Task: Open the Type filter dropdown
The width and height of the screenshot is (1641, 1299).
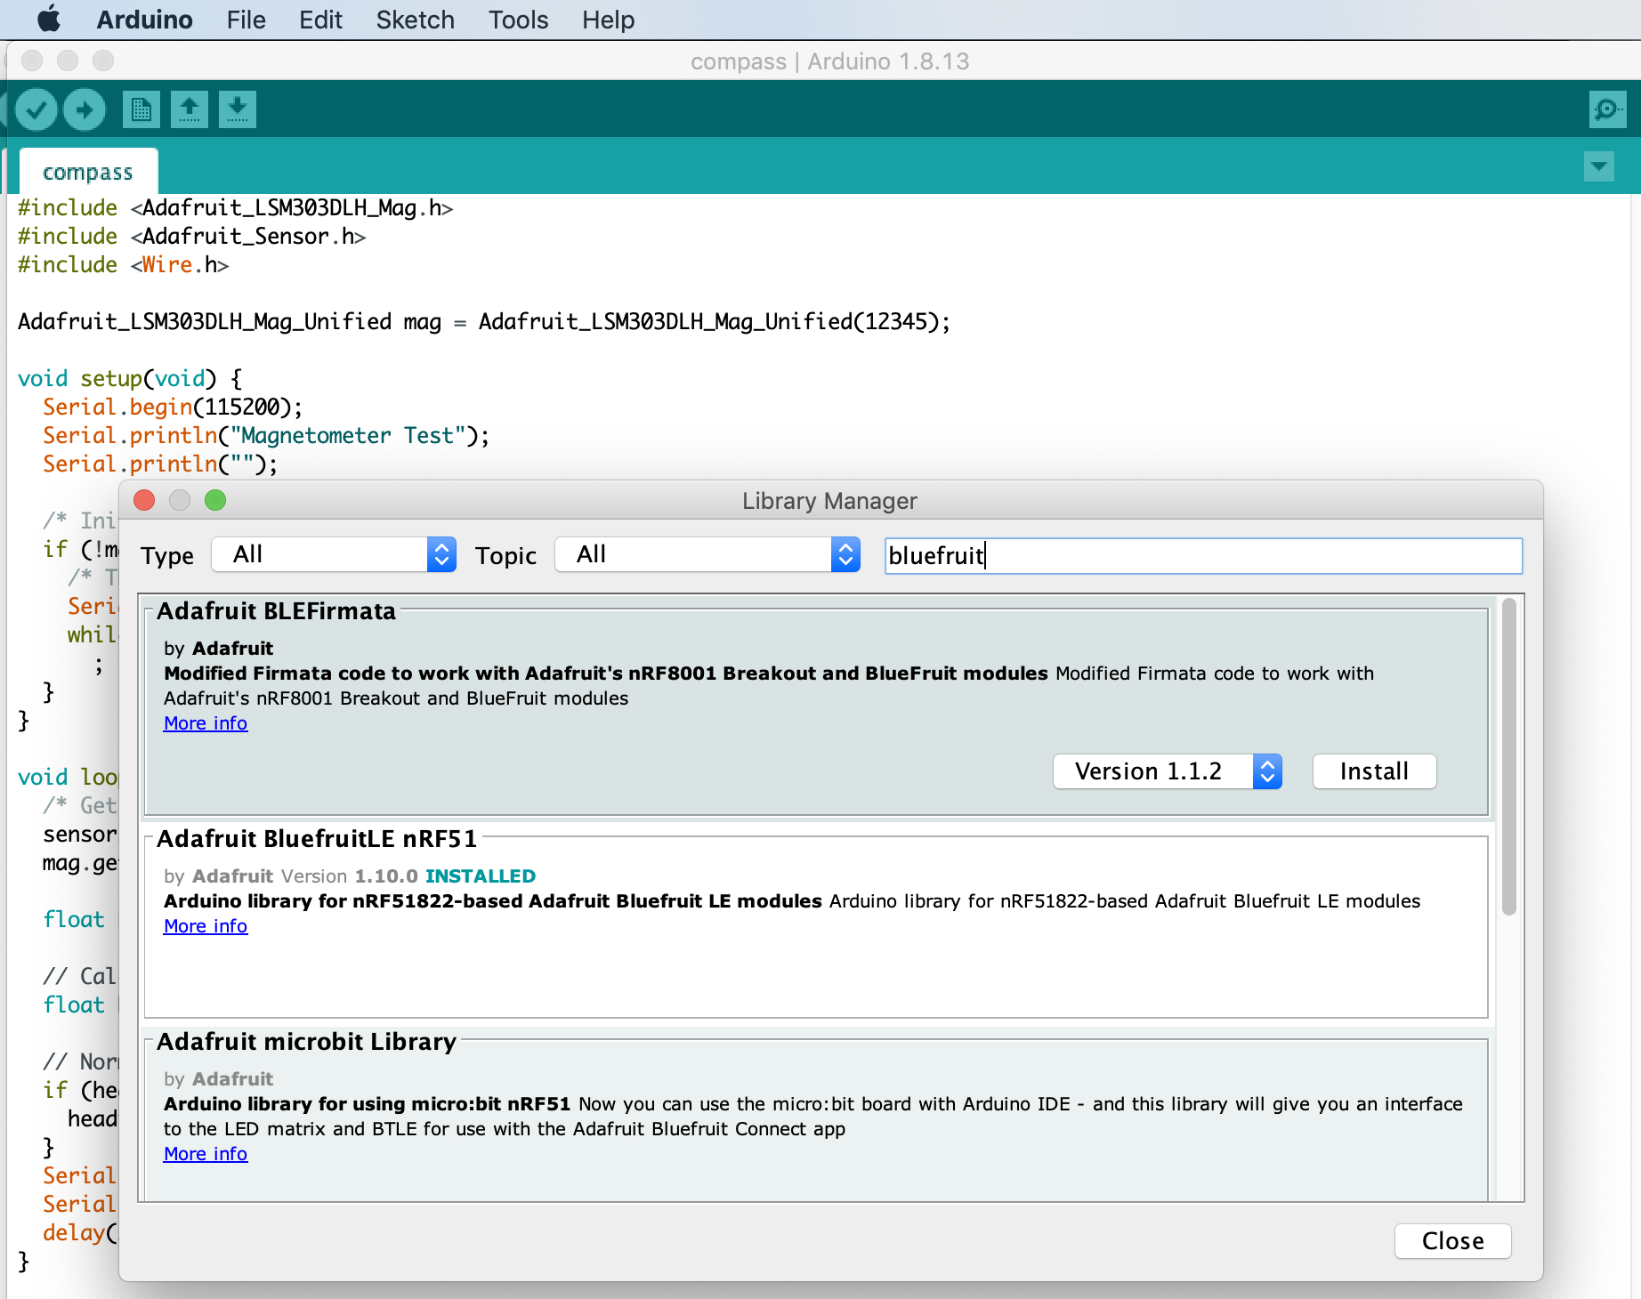Action: tap(334, 554)
